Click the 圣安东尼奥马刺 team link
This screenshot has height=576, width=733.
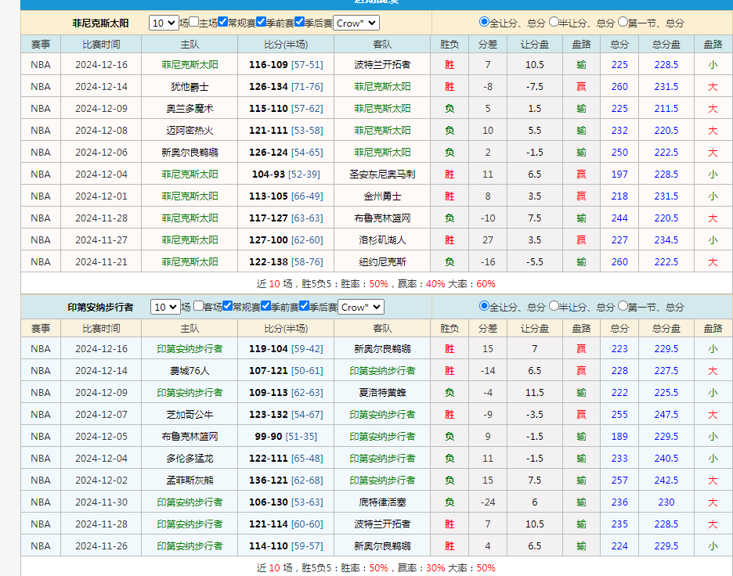383,174
